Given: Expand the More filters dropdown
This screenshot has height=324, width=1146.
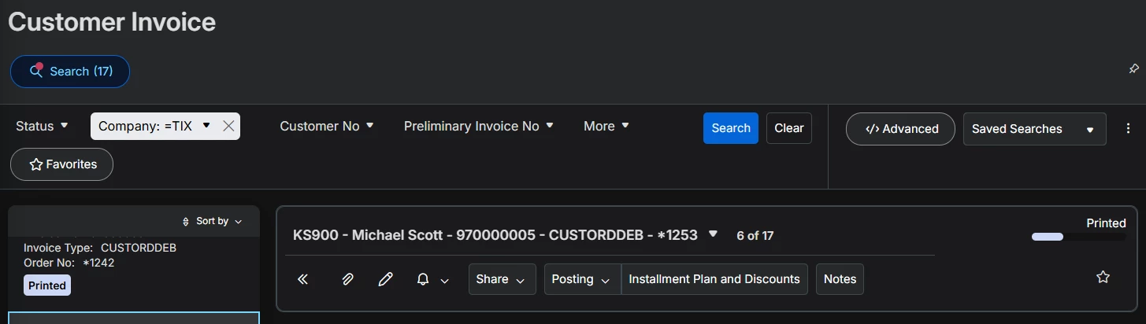Looking at the screenshot, I should click(606, 126).
